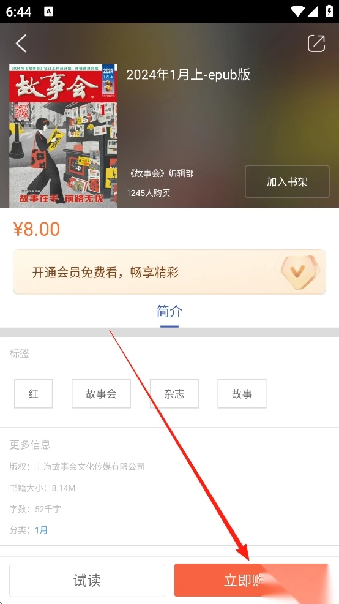Tap the Wi-Fi signal status icon
339x604 pixels.
(297, 12)
